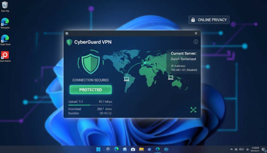The width and height of the screenshot is (267, 153).
Task: Expand the Zurich, Switzerland server list
Action: click(183, 59)
